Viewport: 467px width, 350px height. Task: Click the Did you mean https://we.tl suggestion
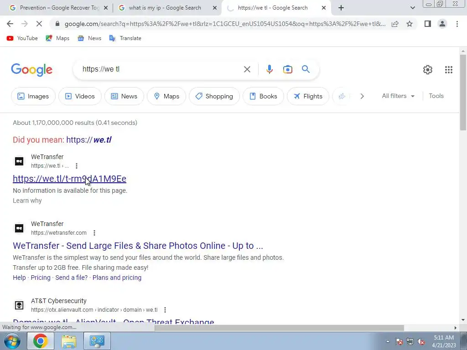coord(89,139)
